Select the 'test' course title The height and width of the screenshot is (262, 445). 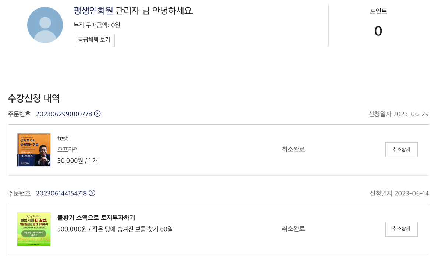click(63, 139)
